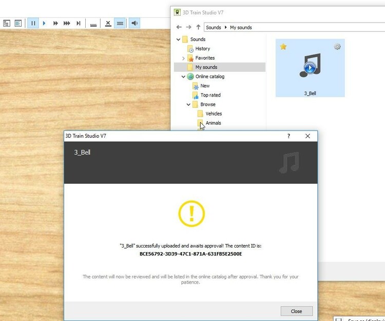Screen dimensions: 385x321
Task: Expand the Favorites folder
Action: tap(183, 58)
